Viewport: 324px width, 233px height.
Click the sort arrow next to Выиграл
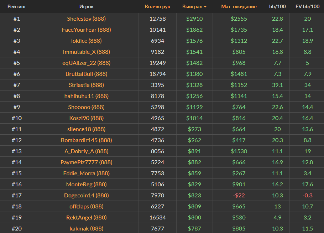205,7
